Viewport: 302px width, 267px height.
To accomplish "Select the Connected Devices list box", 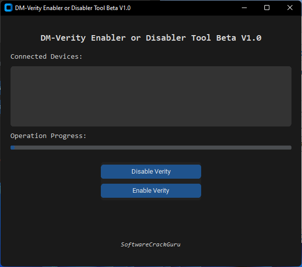I will tap(151, 96).
